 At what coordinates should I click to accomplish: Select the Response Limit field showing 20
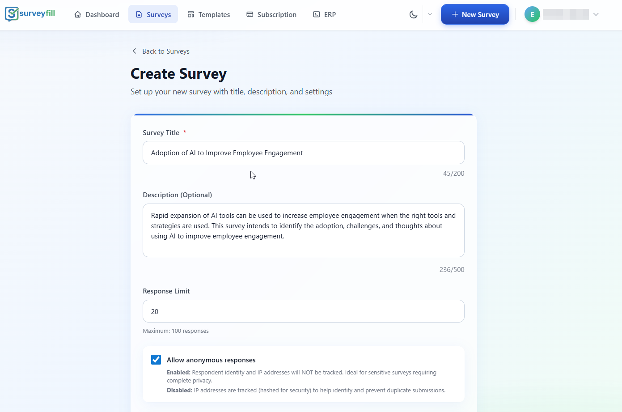[303, 311]
